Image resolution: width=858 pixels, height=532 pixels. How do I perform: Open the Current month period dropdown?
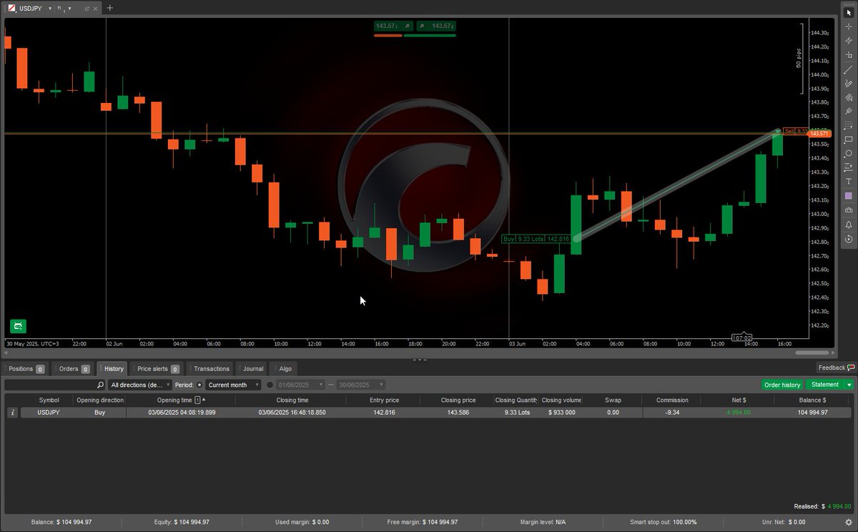pyautogui.click(x=233, y=385)
